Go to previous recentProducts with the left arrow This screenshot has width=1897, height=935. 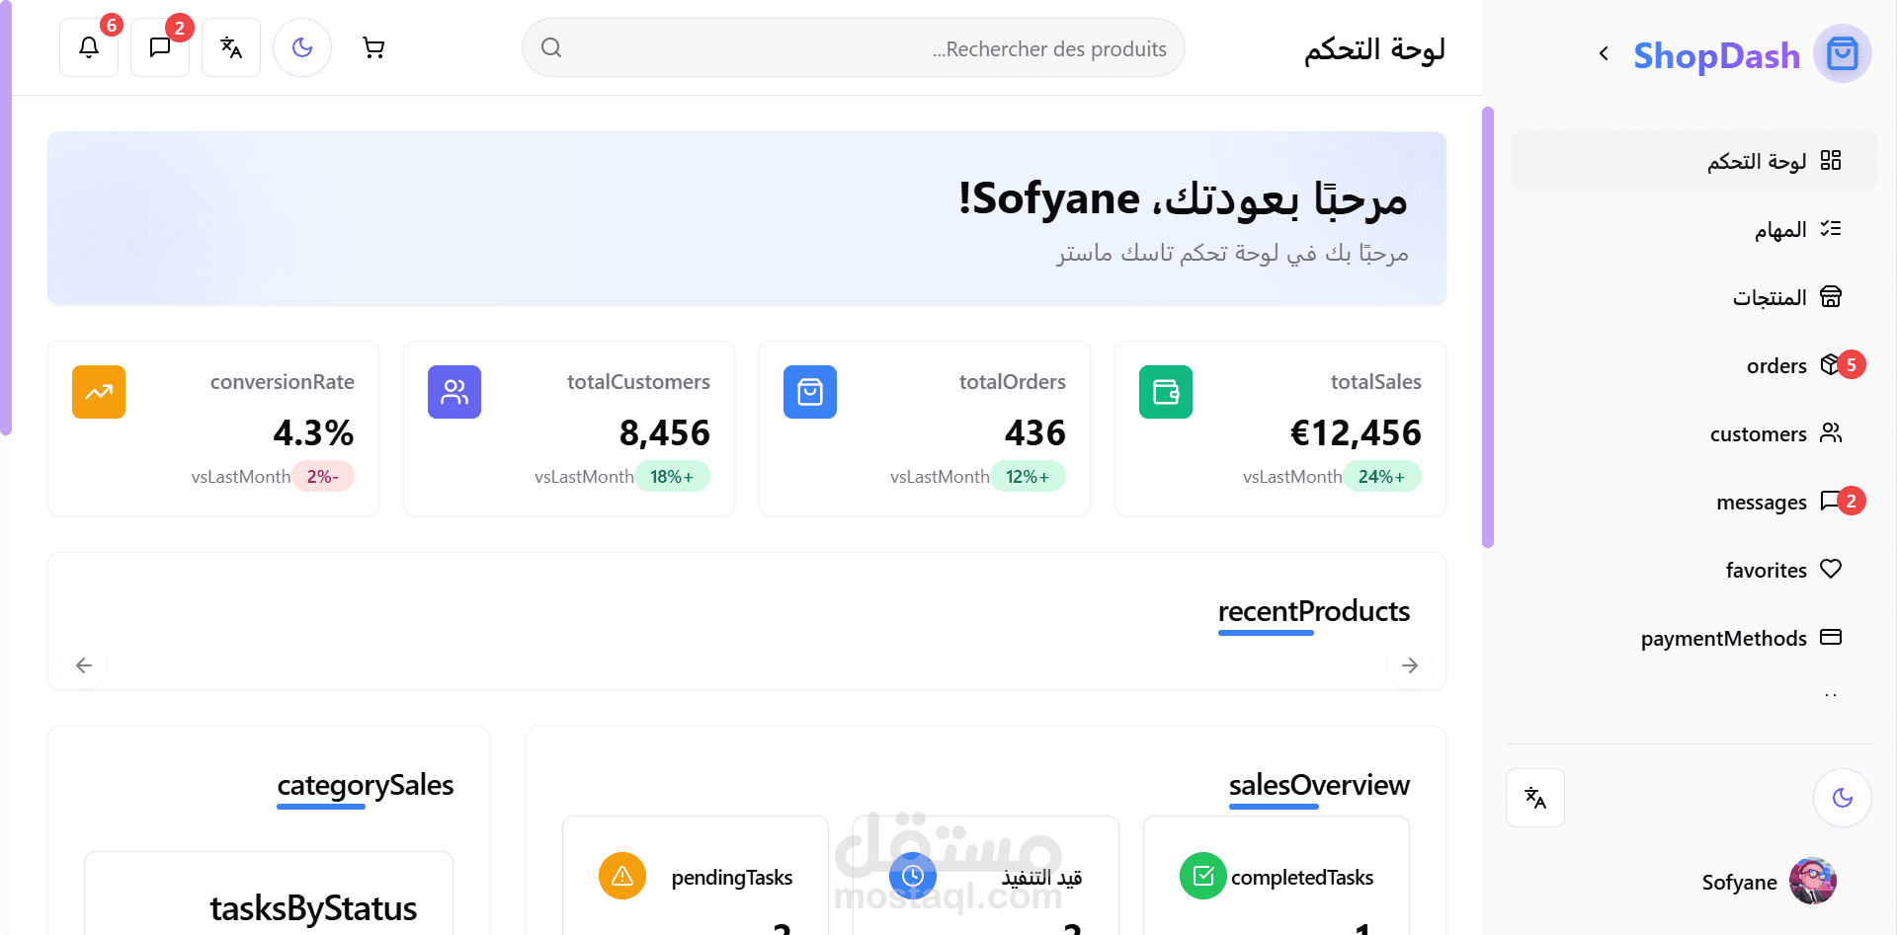84,664
